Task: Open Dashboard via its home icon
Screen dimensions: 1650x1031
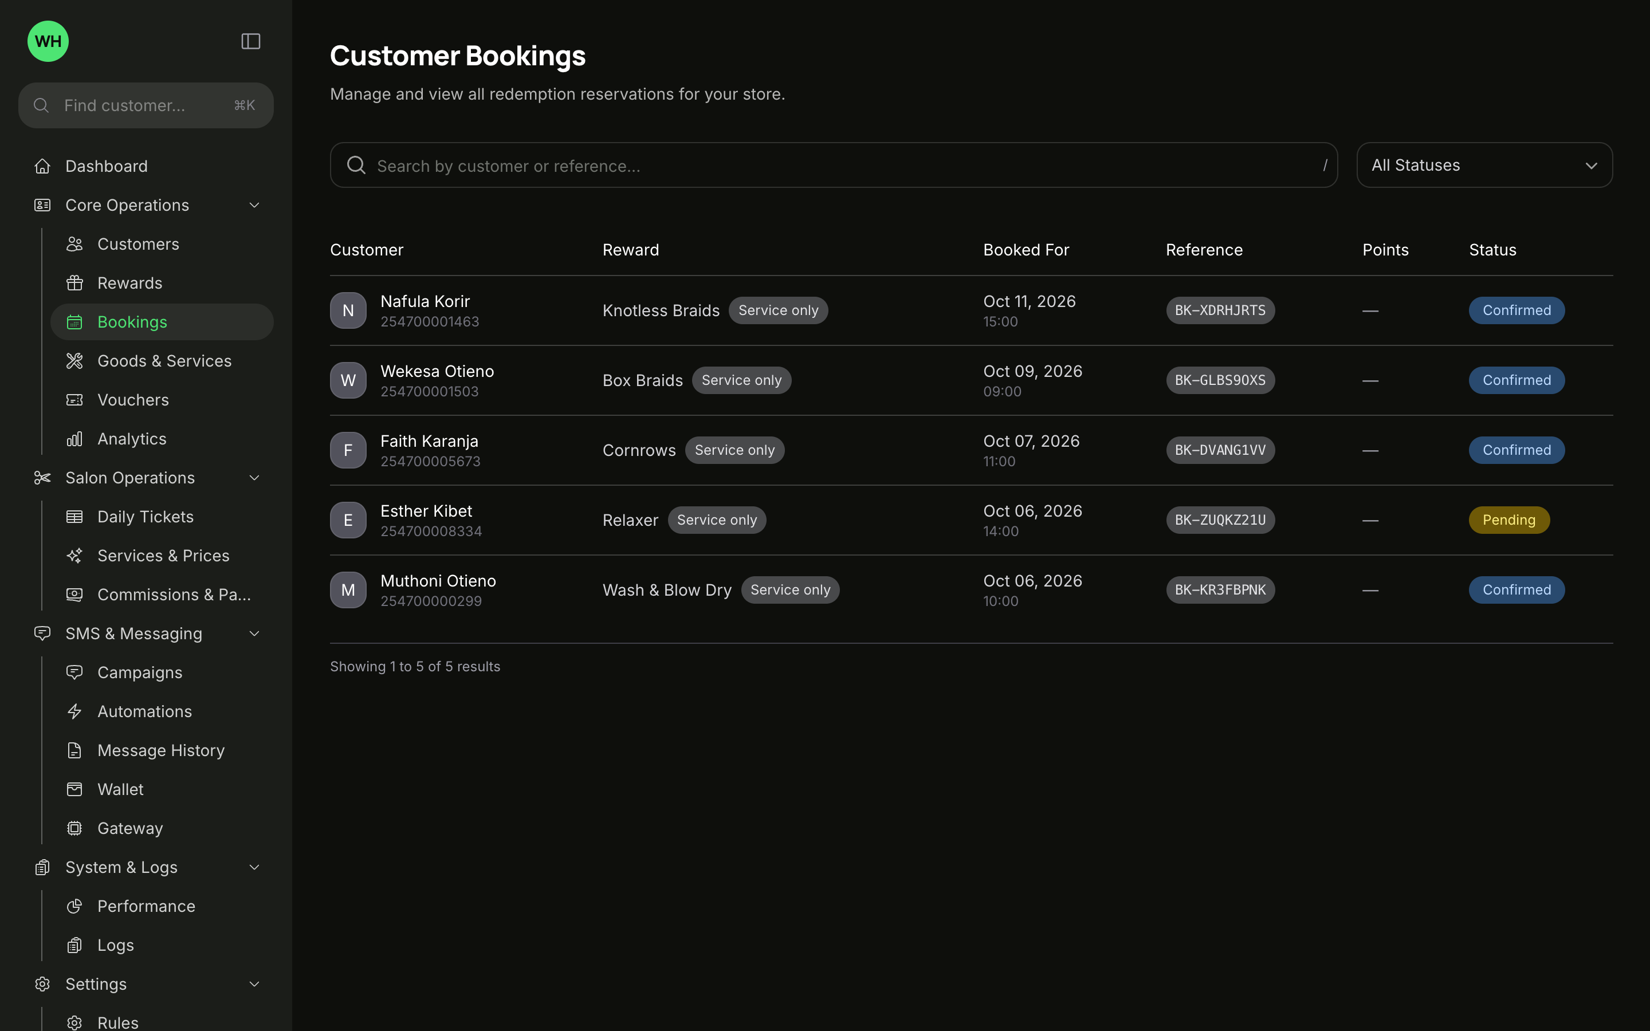Action: pos(42,166)
